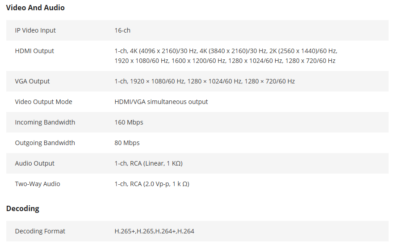The image size is (394, 245).
Task: Click the "H.265+,H.265,H.264+,H.264" value
Action: 155,231
